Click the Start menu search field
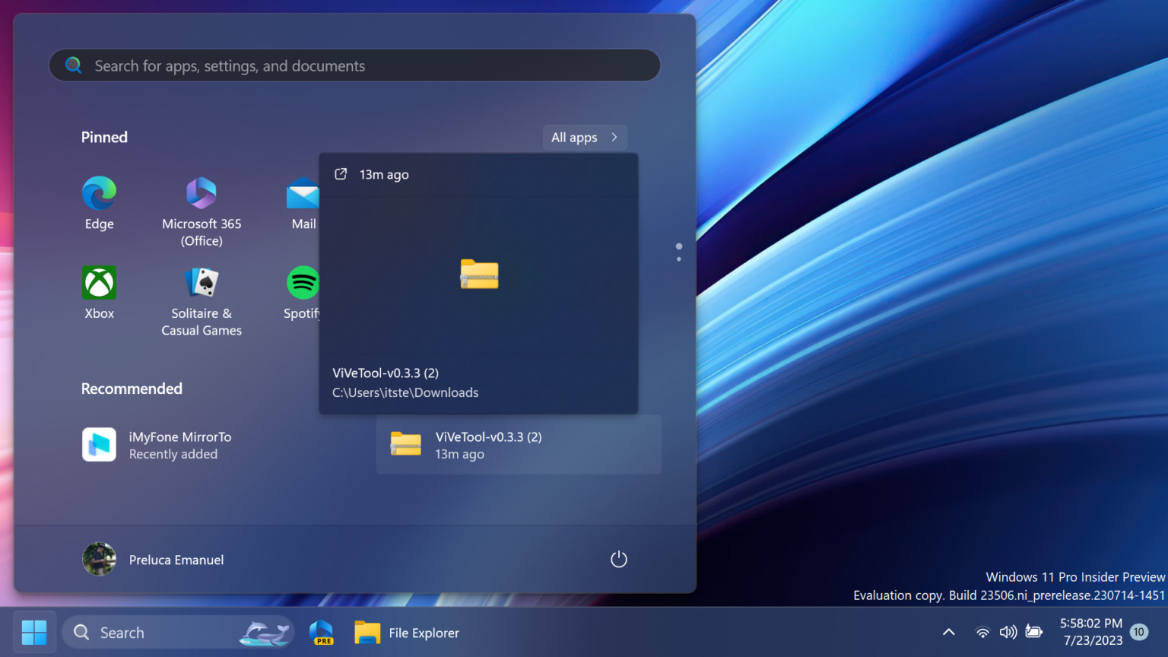 click(x=354, y=65)
